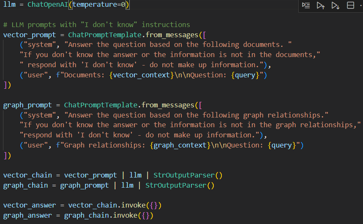
Task: Click the {graph_context} placeholder
Action: point(180,145)
